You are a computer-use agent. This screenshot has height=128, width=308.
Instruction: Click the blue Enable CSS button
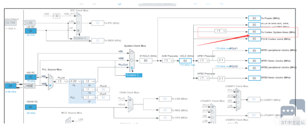click(x=134, y=75)
